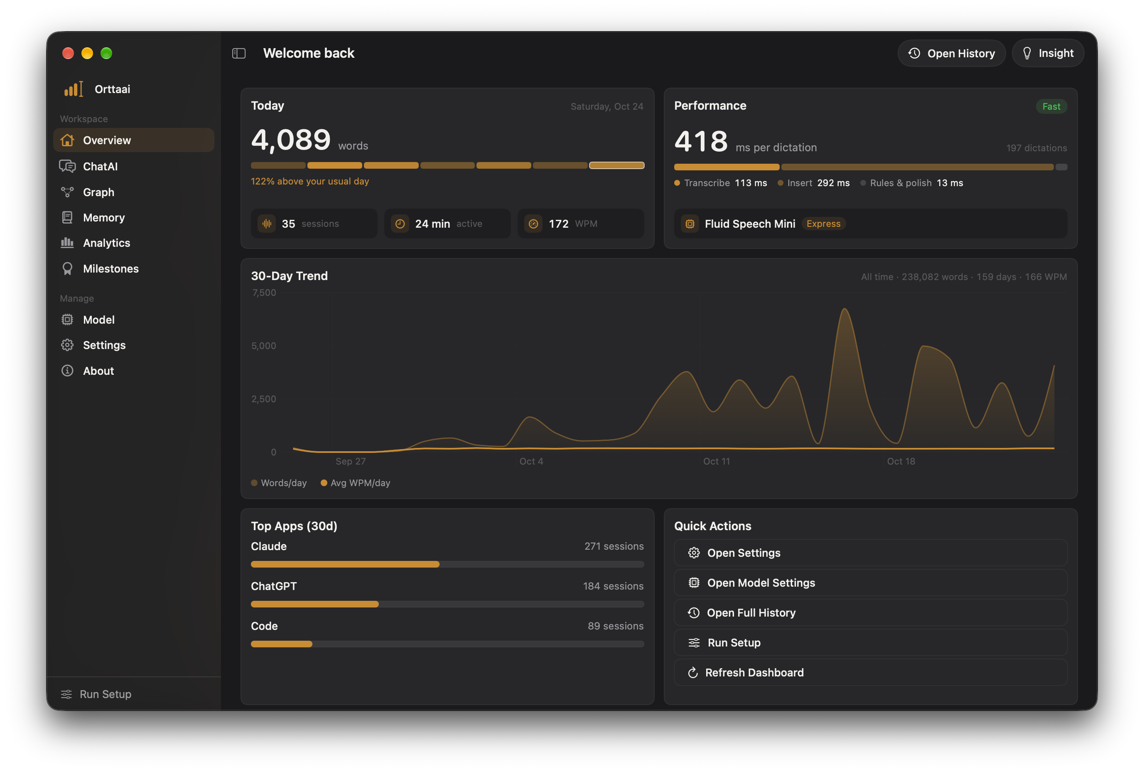Click the tallest peak in the trend chart
The width and height of the screenshot is (1144, 772).
(845, 309)
